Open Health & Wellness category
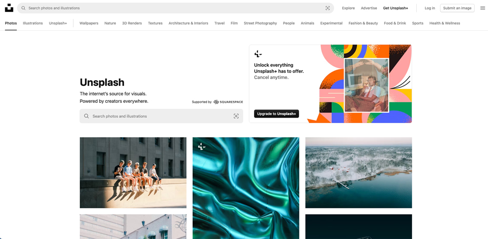Image resolution: width=488 pixels, height=239 pixels. click(x=445, y=24)
